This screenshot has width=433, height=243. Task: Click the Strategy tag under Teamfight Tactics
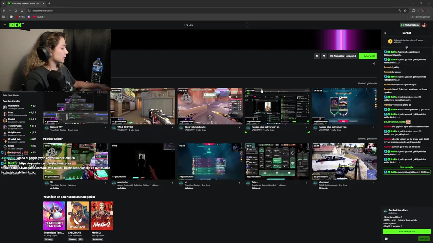49,239
